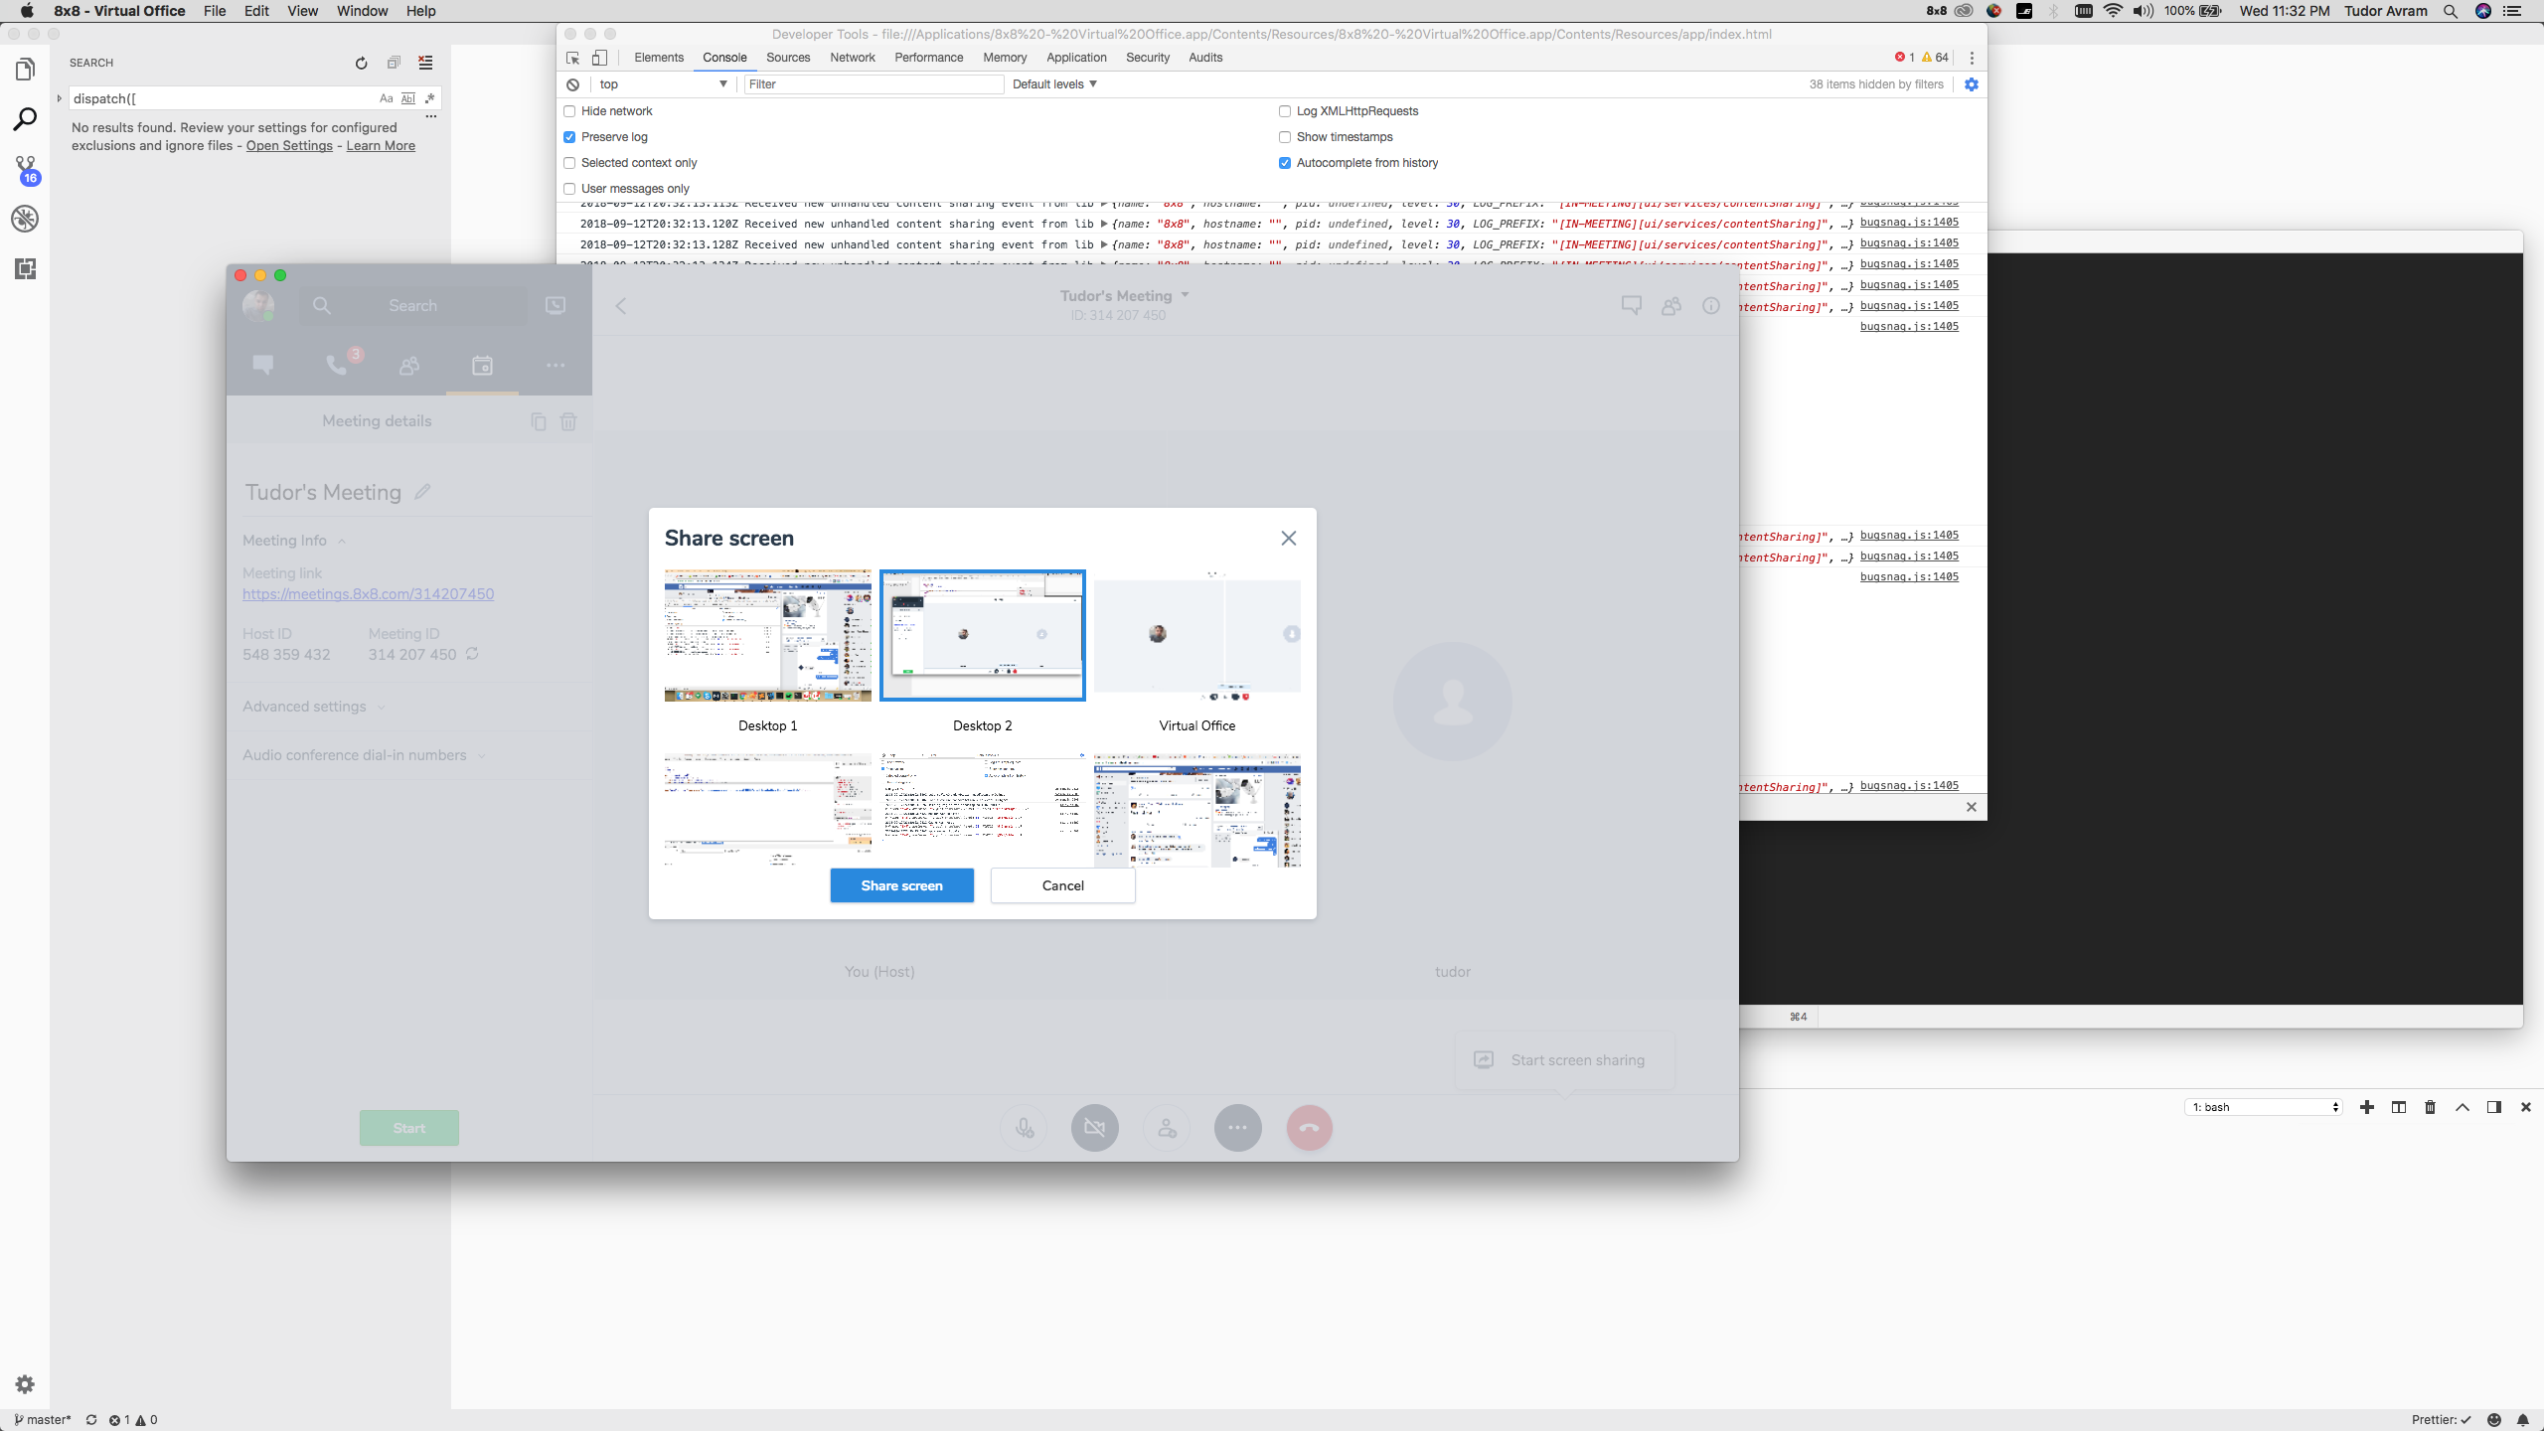This screenshot has height=1431, width=2544.
Task: Collapse all search results icon
Action: [394, 63]
